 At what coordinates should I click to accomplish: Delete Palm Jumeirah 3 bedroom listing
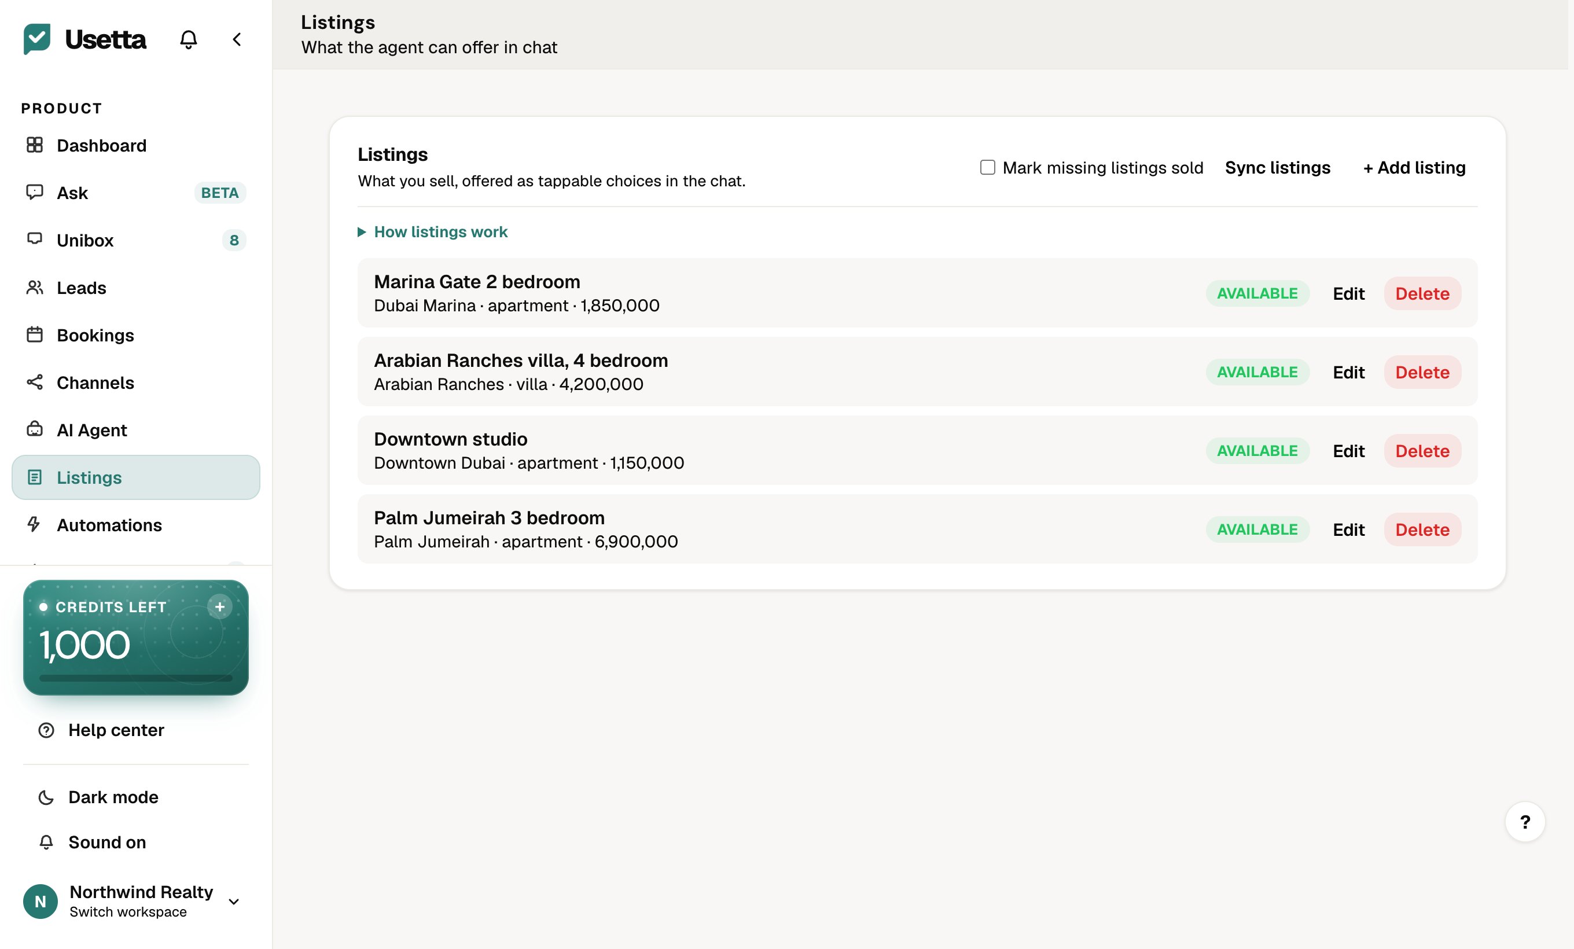coord(1422,529)
